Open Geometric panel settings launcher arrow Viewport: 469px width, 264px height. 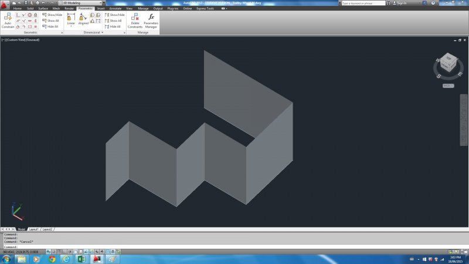click(62, 33)
